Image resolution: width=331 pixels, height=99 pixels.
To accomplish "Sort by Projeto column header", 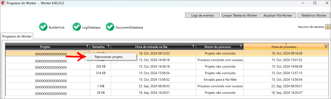I will coord(45,47).
